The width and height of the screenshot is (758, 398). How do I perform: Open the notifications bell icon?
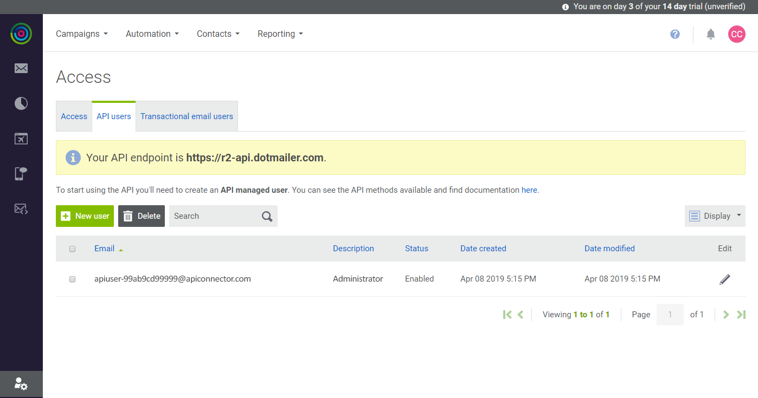click(x=711, y=34)
